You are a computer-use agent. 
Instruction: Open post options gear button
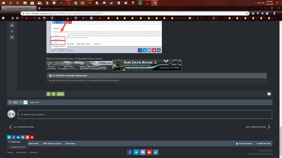pyautogui.click(x=49, y=94)
